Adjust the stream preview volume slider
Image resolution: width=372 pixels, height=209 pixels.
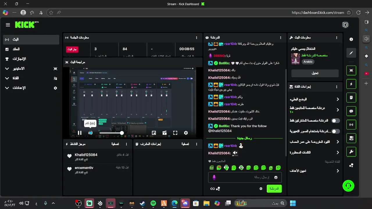click(x=111, y=133)
